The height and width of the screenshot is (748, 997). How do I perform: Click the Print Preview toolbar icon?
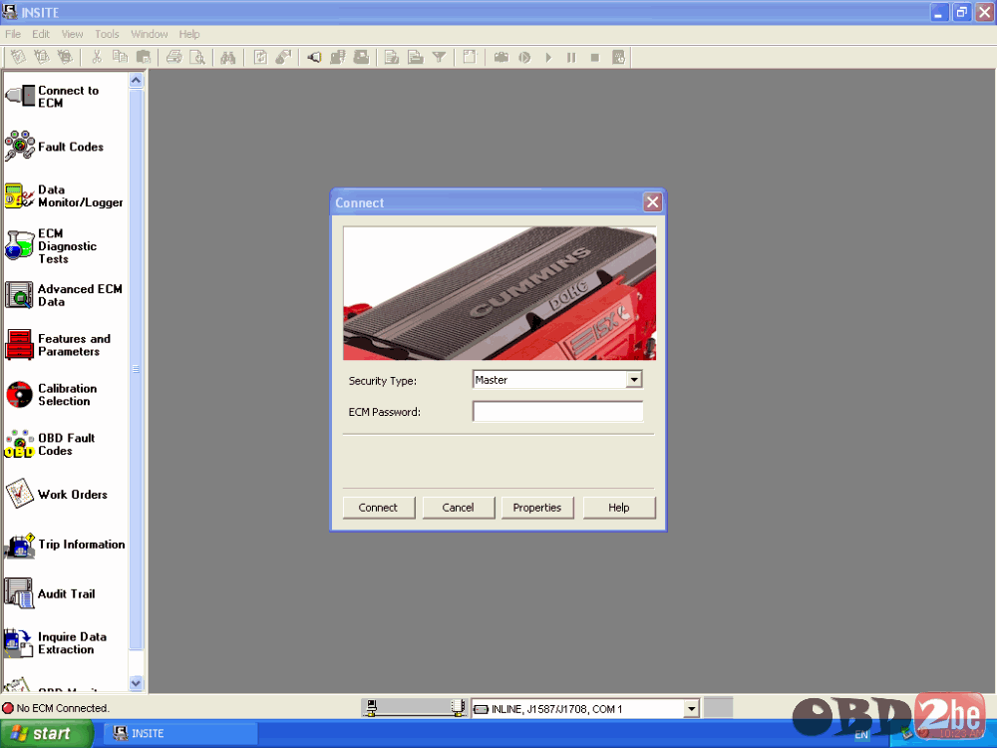tap(197, 57)
